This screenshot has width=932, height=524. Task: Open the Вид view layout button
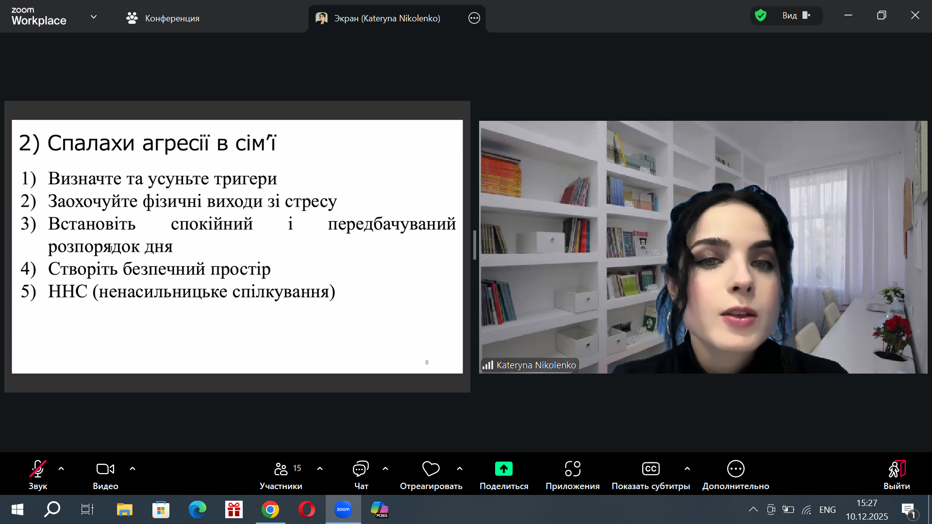pyautogui.click(x=796, y=16)
